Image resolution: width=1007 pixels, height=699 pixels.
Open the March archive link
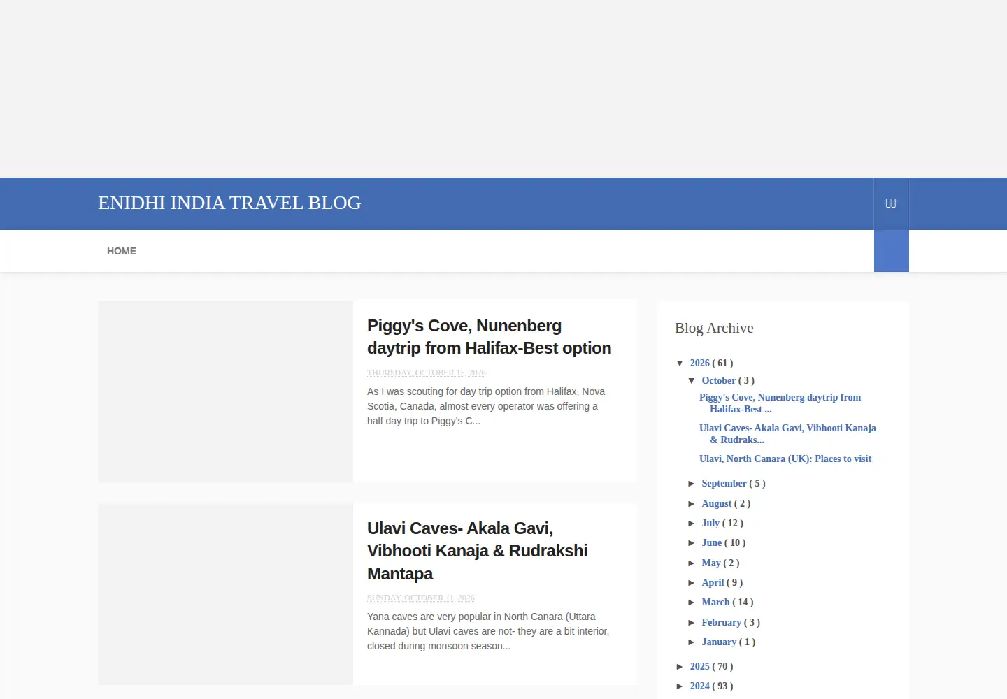[x=715, y=602]
